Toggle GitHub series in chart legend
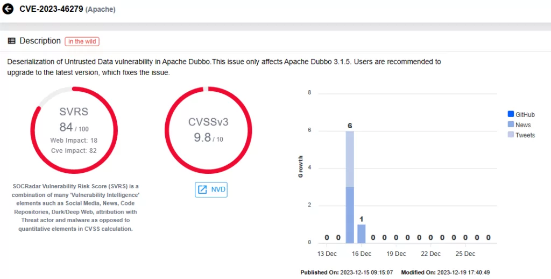Viewport: 551px width, 279px height. pyautogui.click(x=521, y=115)
